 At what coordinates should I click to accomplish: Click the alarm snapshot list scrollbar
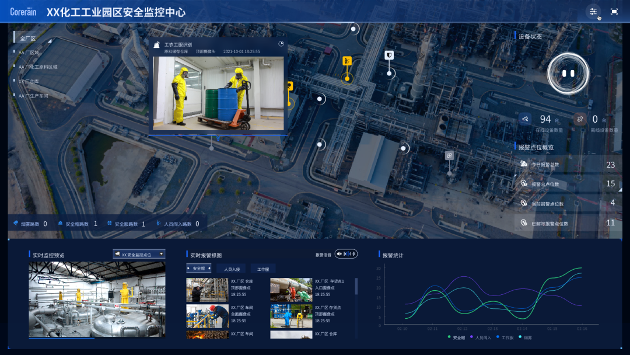[x=356, y=287]
